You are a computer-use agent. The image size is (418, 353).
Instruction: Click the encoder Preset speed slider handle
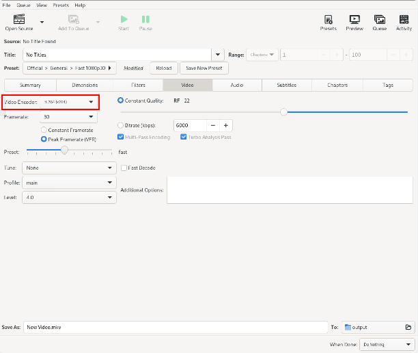pos(64,150)
